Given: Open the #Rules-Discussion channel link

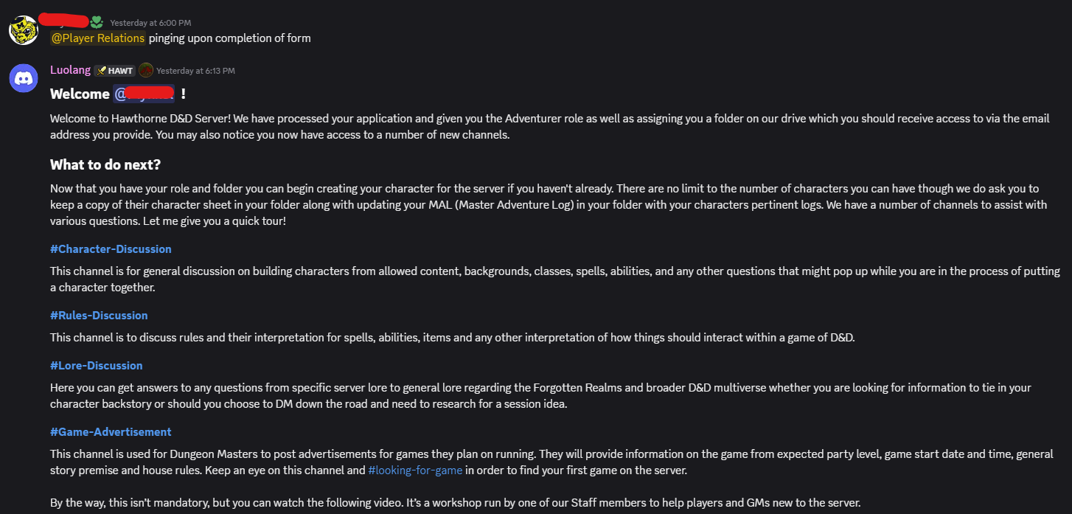Looking at the screenshot, I should click(99, 316).
